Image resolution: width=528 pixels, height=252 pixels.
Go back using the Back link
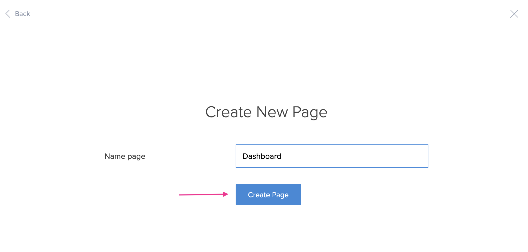point(22,14)
